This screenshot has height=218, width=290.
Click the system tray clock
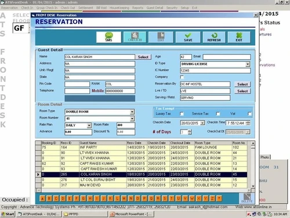pyautogui.click(x=280, y=214)
